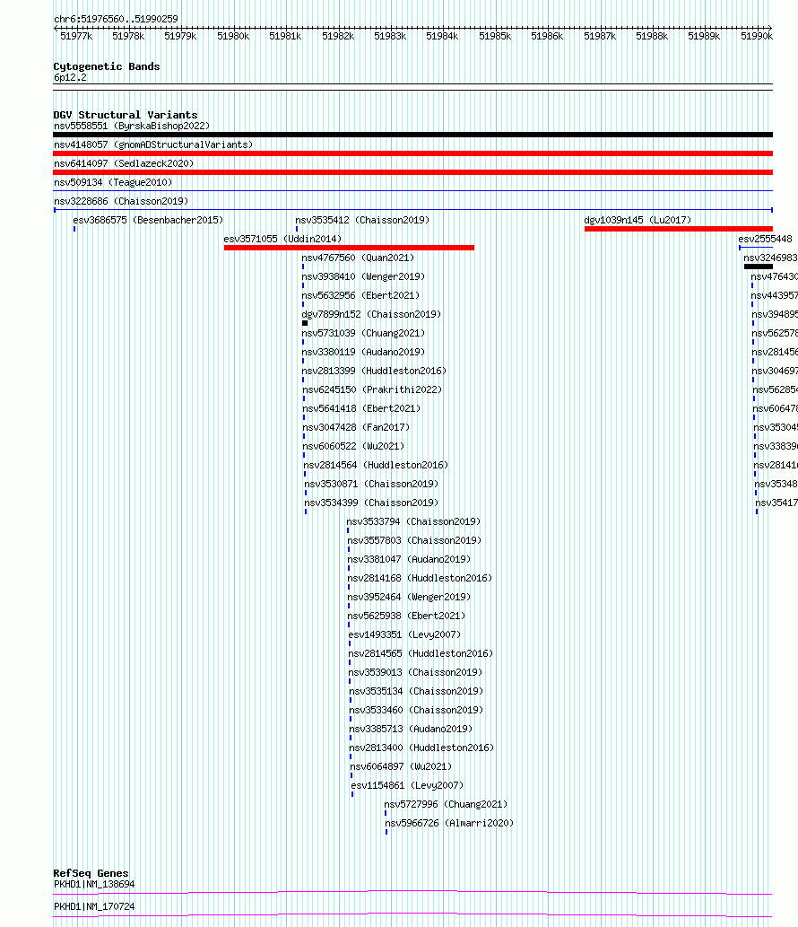The width and height of the screenshot is (798, 927).
Task: Select the red dgv1039n145 Lu2017 bar
Action: pyautogui.click(x=679, y=229)
